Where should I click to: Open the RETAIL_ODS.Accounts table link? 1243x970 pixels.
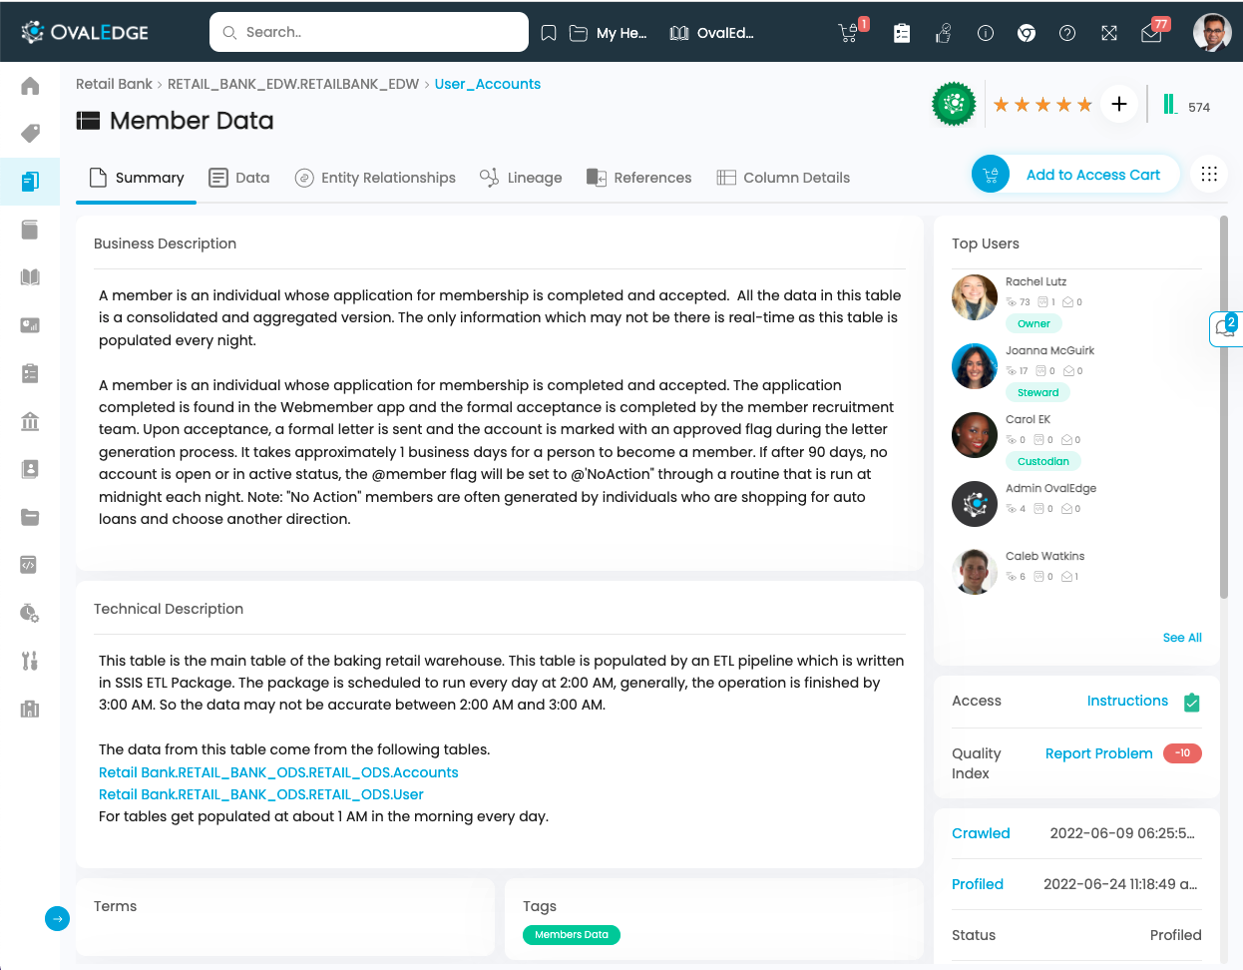(x=278, y=772)
